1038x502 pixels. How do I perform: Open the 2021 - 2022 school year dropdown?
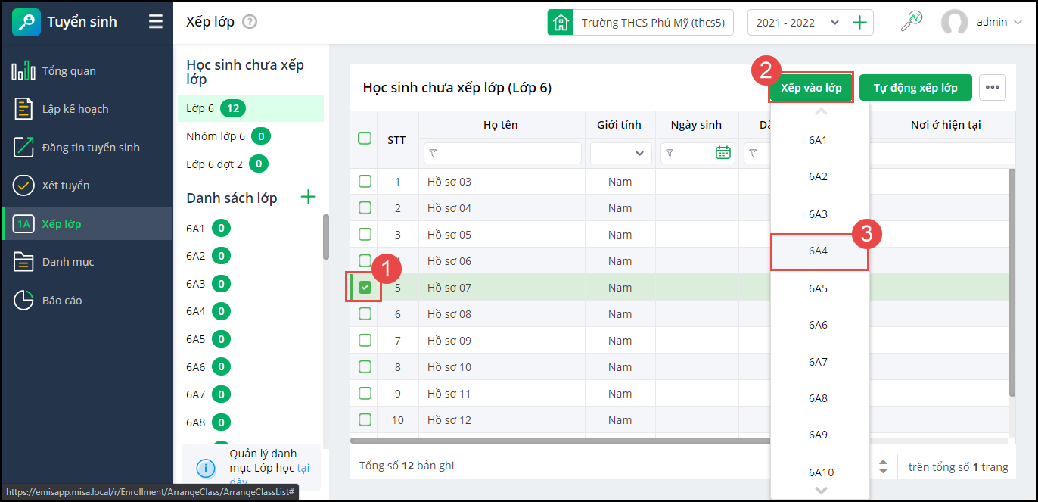797,22
